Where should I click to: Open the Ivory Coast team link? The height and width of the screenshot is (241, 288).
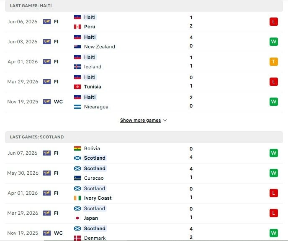coord(98,198)
